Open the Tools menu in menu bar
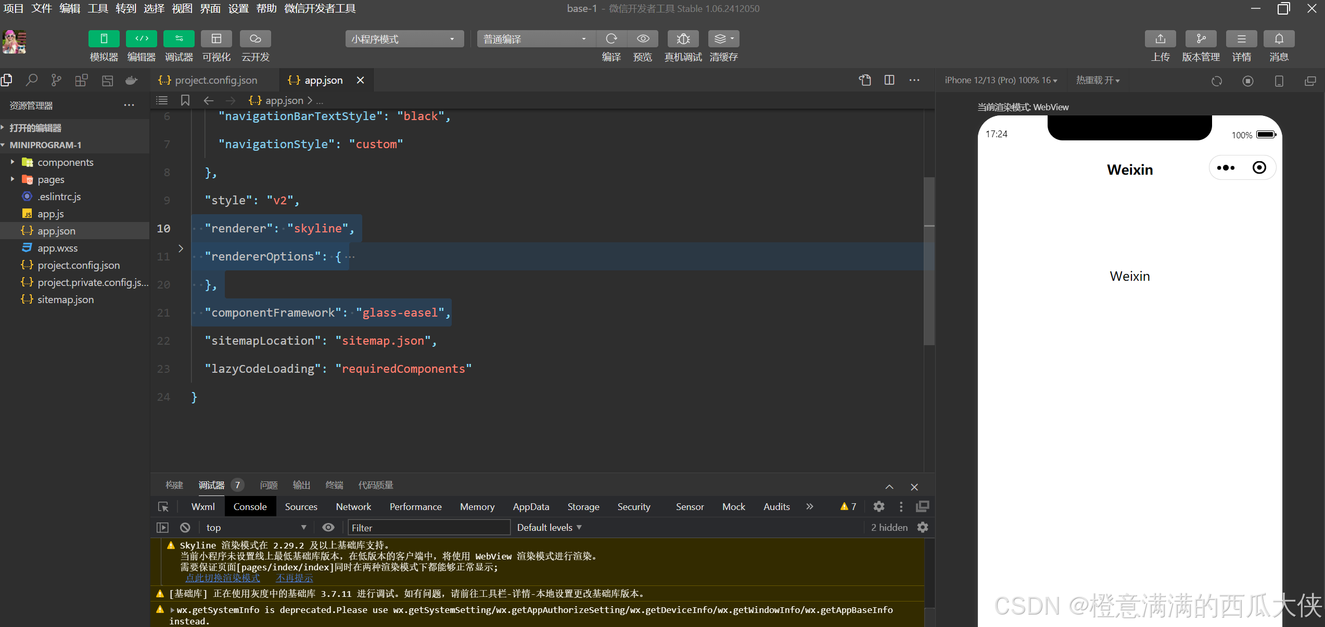The width and height of the screenshot is (1325, 627). [x=97, y=8]
